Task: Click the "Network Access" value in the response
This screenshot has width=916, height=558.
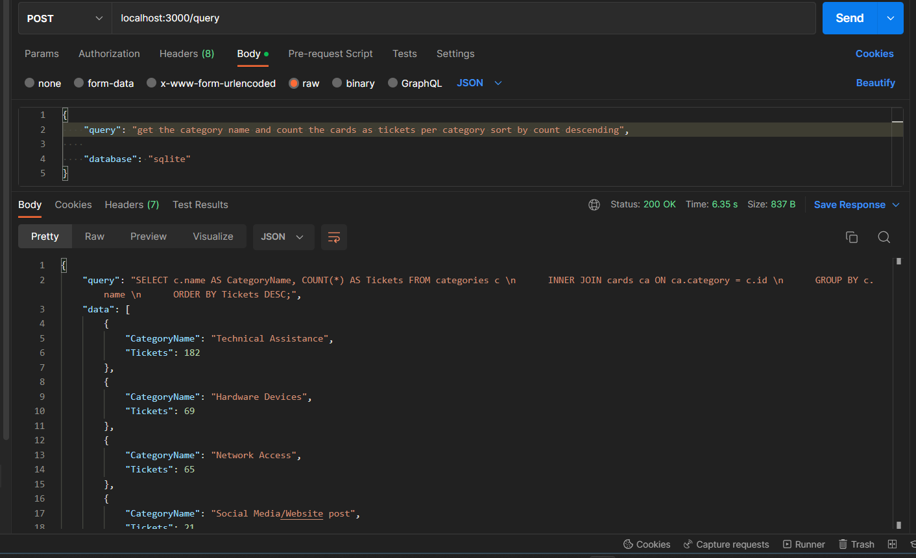Action: point(254,455)
